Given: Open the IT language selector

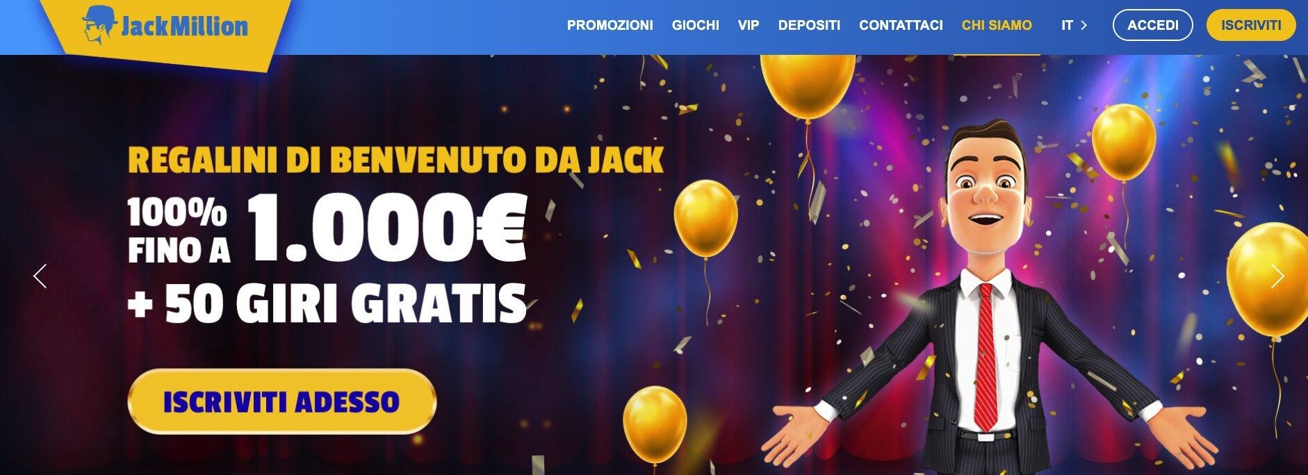Looking at the screenshot, I should click(1074, 25).
